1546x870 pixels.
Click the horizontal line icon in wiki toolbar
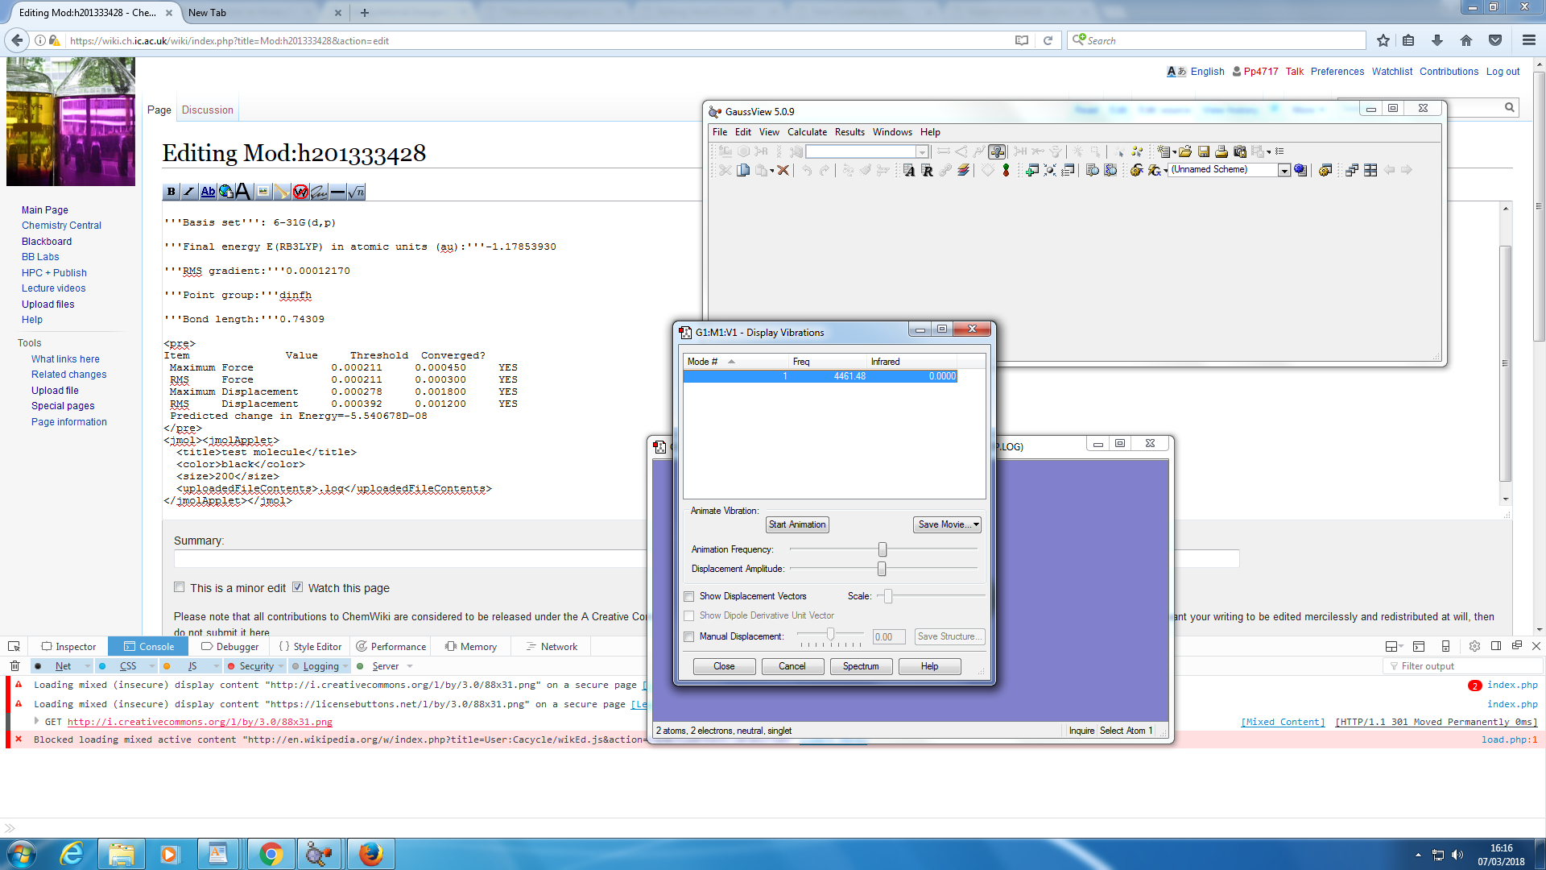tap(337, 192)
